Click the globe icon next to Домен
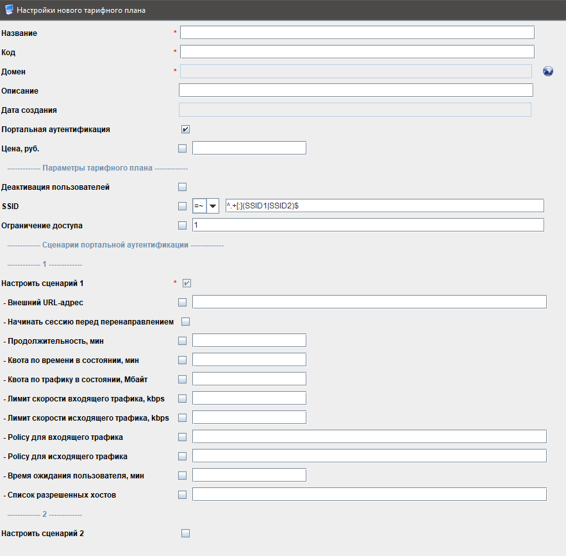Viewport: 566px width, 556px height. [547, 71]
